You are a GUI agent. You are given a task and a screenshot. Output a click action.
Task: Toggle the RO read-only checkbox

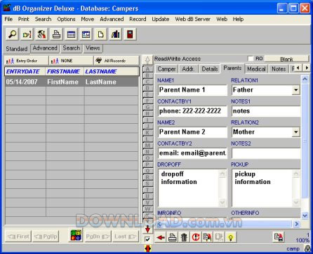(x=251, y=59)
